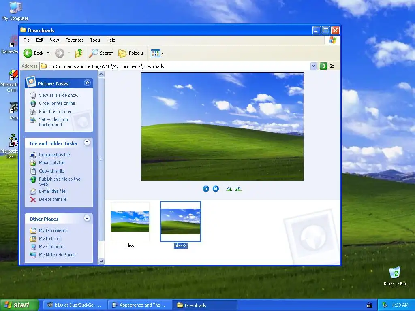Click Set as desktop background link

click(53, 122)
